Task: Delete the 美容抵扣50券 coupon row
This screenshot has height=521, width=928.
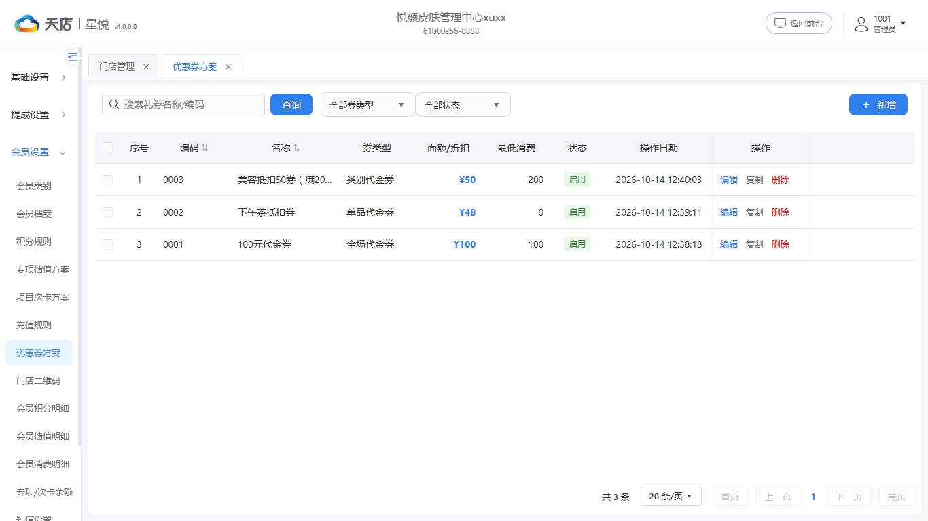Action: tap(781, 180)
